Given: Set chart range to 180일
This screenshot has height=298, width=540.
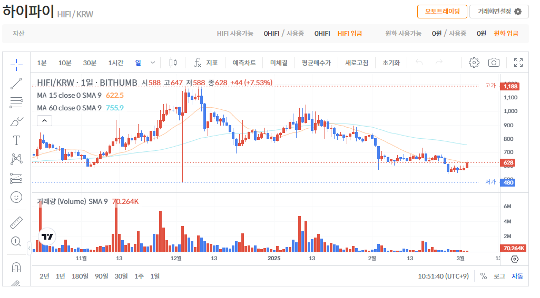Looking at the screenshot, I should [x=80, y=276].
